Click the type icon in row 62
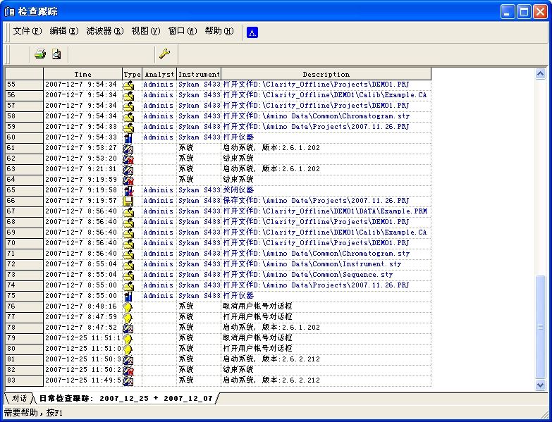Viewport: 552px width, 422px height. 128,159
